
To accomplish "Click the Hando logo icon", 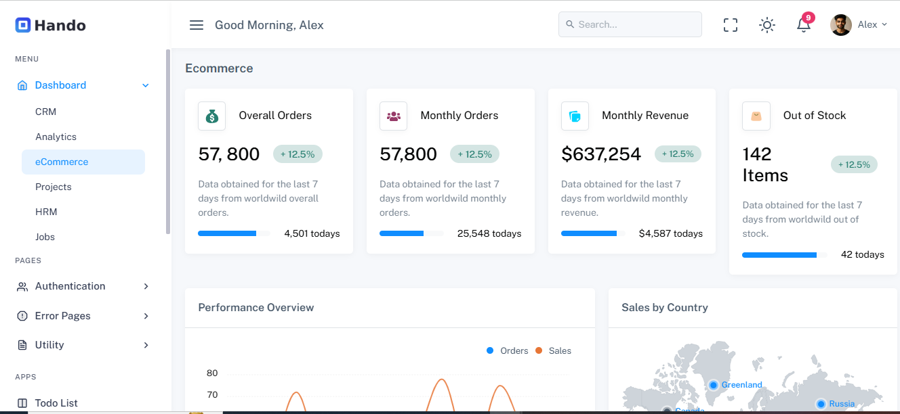I will (x=23, y=25).
